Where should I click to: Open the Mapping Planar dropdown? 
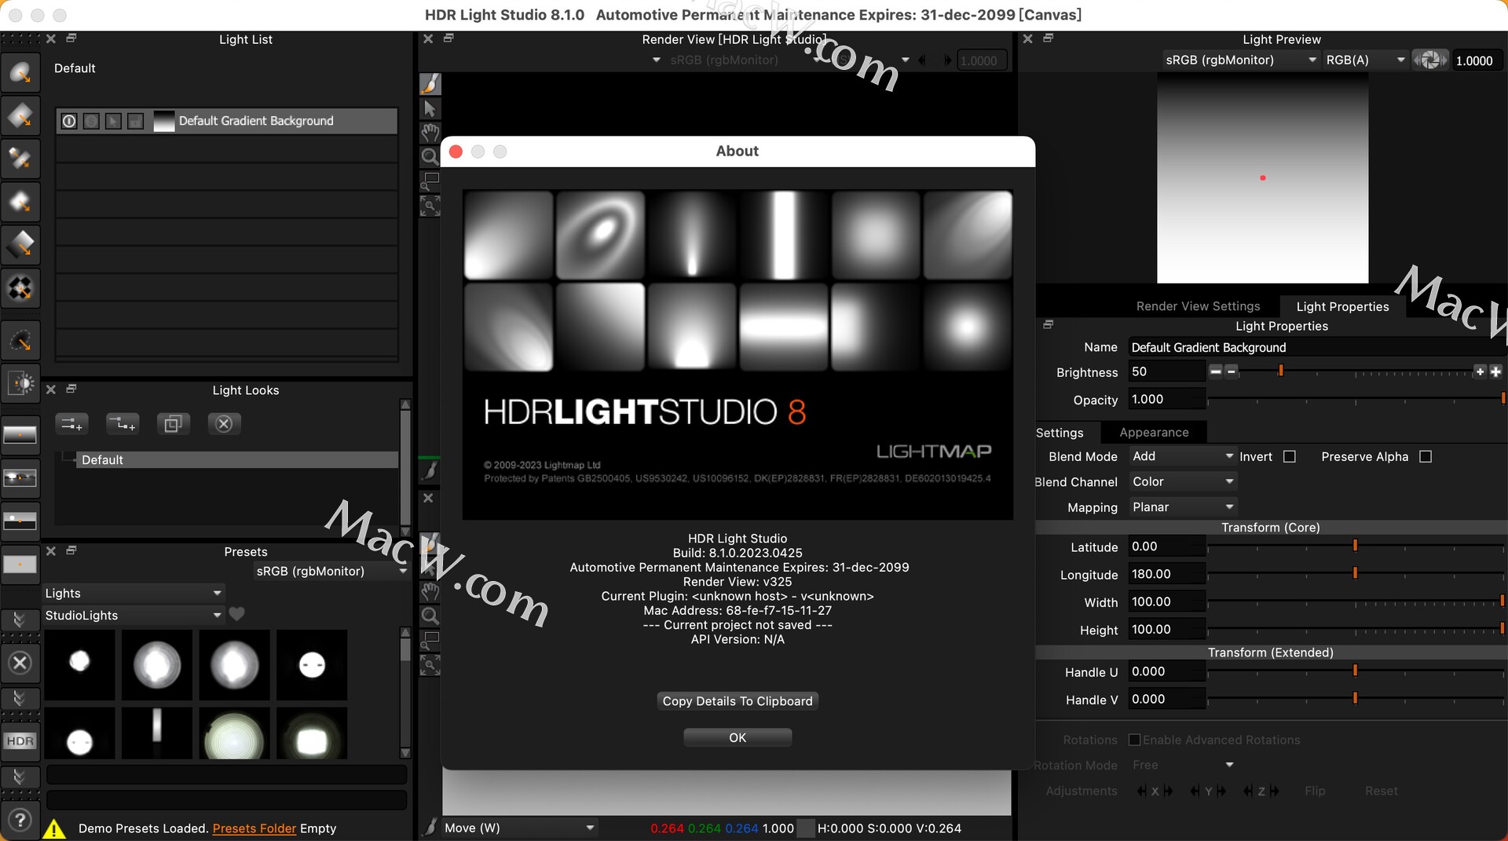click(x=1183, y=507)
